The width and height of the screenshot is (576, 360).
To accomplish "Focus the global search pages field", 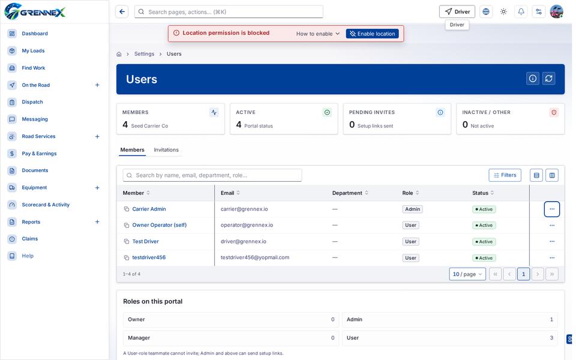I will click(x=229, y=12).
